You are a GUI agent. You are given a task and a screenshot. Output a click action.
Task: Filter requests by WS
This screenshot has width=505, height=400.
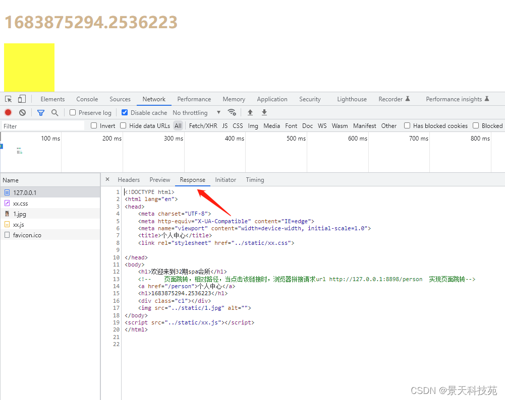[322, 126]
